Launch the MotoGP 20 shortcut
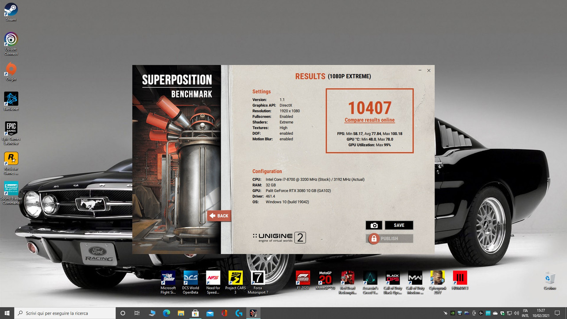This screenshot has height=319, width=567. (325, 280)
